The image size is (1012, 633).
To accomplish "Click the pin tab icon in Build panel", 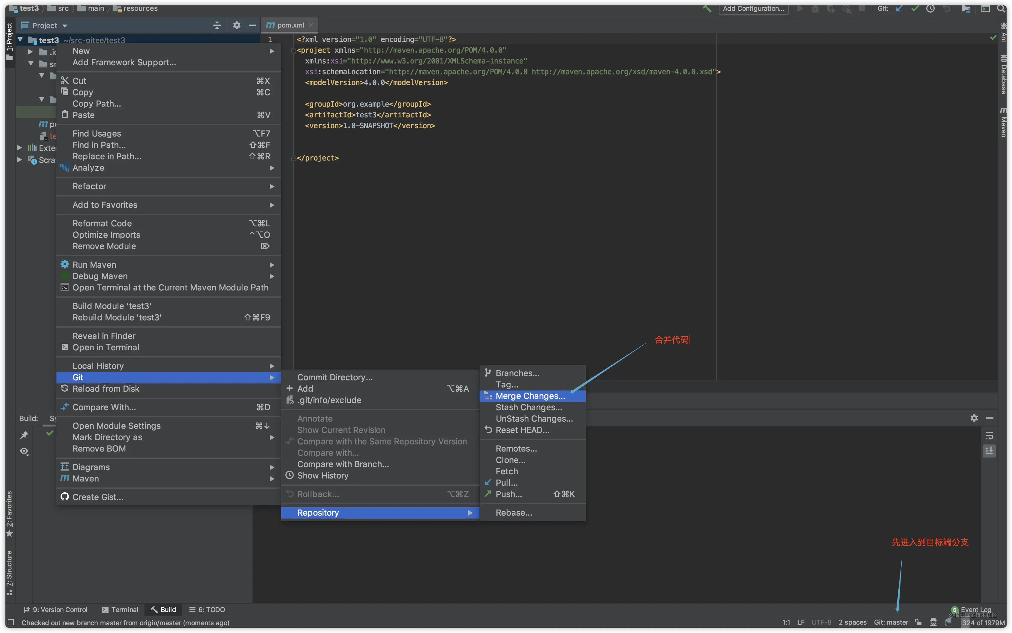I will 24,435.
